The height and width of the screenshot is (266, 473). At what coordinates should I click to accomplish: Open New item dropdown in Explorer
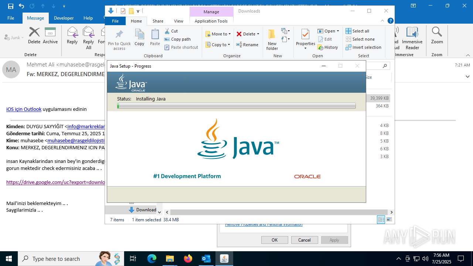285,31
